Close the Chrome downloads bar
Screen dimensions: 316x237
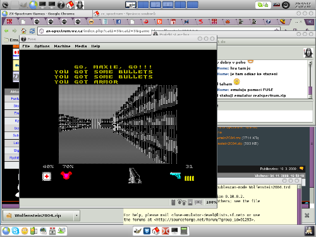coord(307,215)
